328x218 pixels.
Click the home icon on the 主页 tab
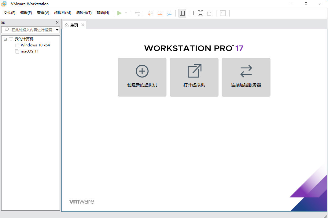tap(67, 25)
